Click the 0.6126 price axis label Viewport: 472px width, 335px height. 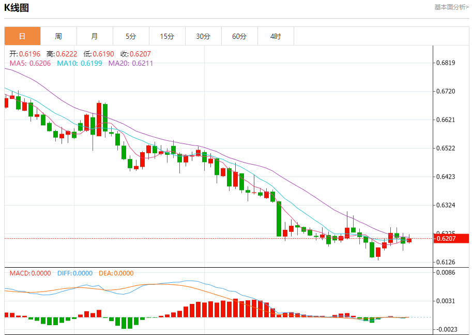click(446, 263)
